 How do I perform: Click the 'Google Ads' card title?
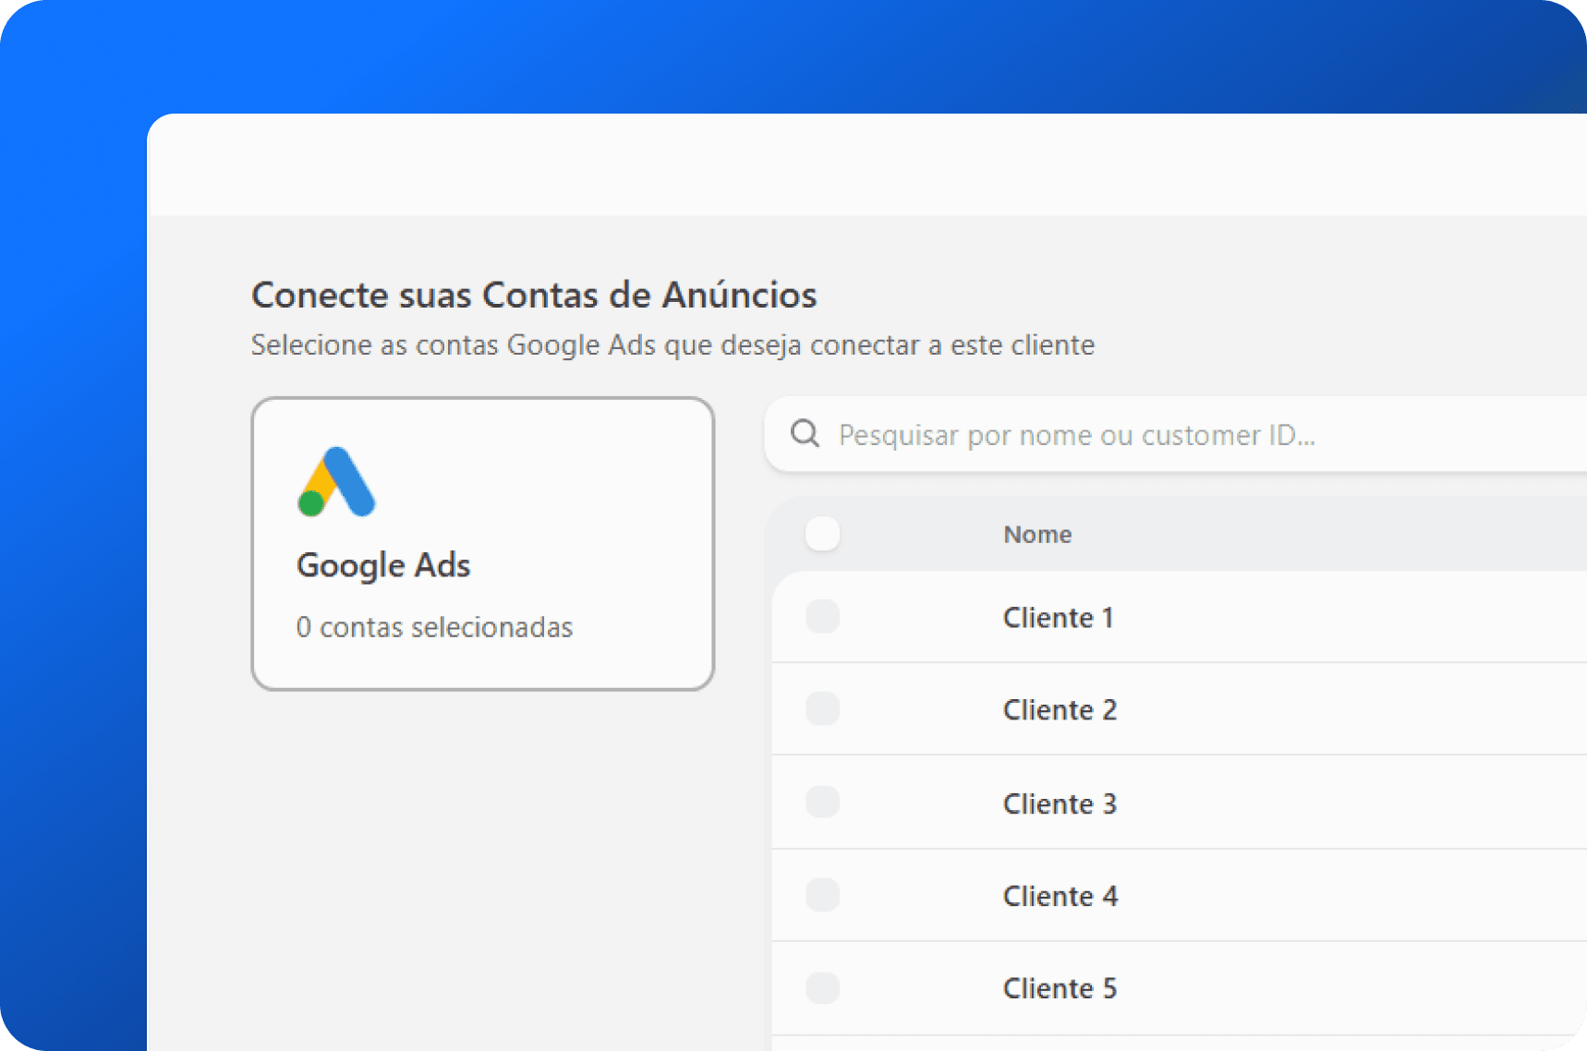point(383,565)
